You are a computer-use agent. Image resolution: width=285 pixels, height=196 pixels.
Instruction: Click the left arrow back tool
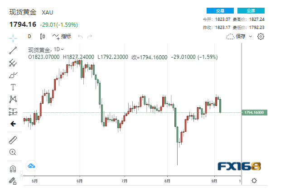point(13,124)
